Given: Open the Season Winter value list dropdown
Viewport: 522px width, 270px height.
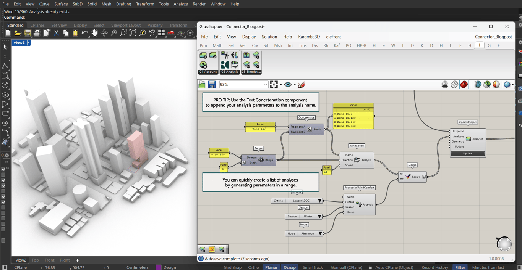Looking at the screenshot, I should [319, 217].
